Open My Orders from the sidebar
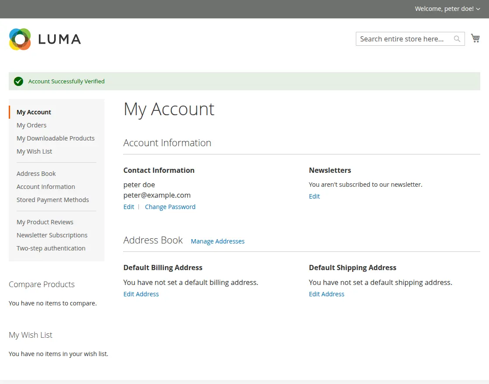 [x=31, y=125]
